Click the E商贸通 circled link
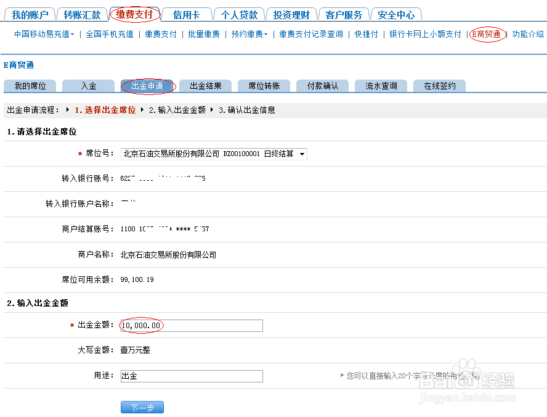547x417 pixels. (487, 35)
